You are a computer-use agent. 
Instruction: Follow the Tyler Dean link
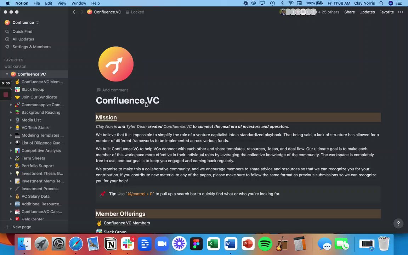click(x=136, y=126)
